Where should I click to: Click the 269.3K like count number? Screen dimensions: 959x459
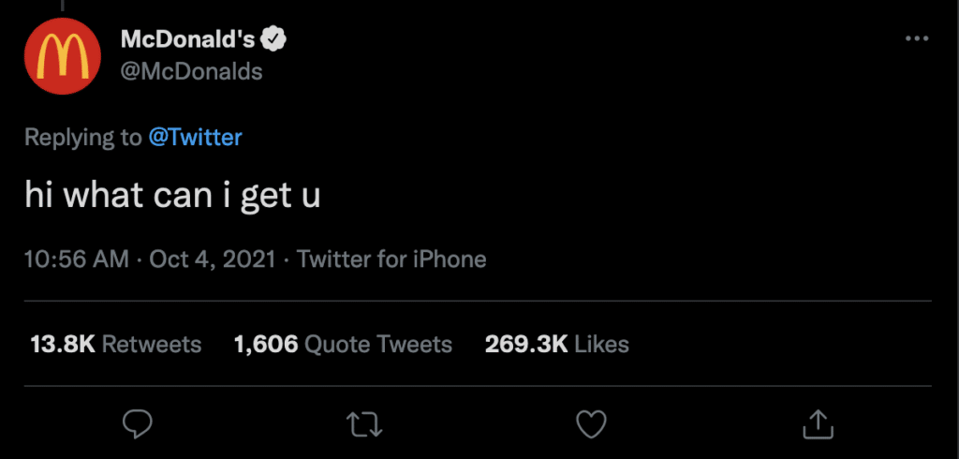[x=526, y=344]
